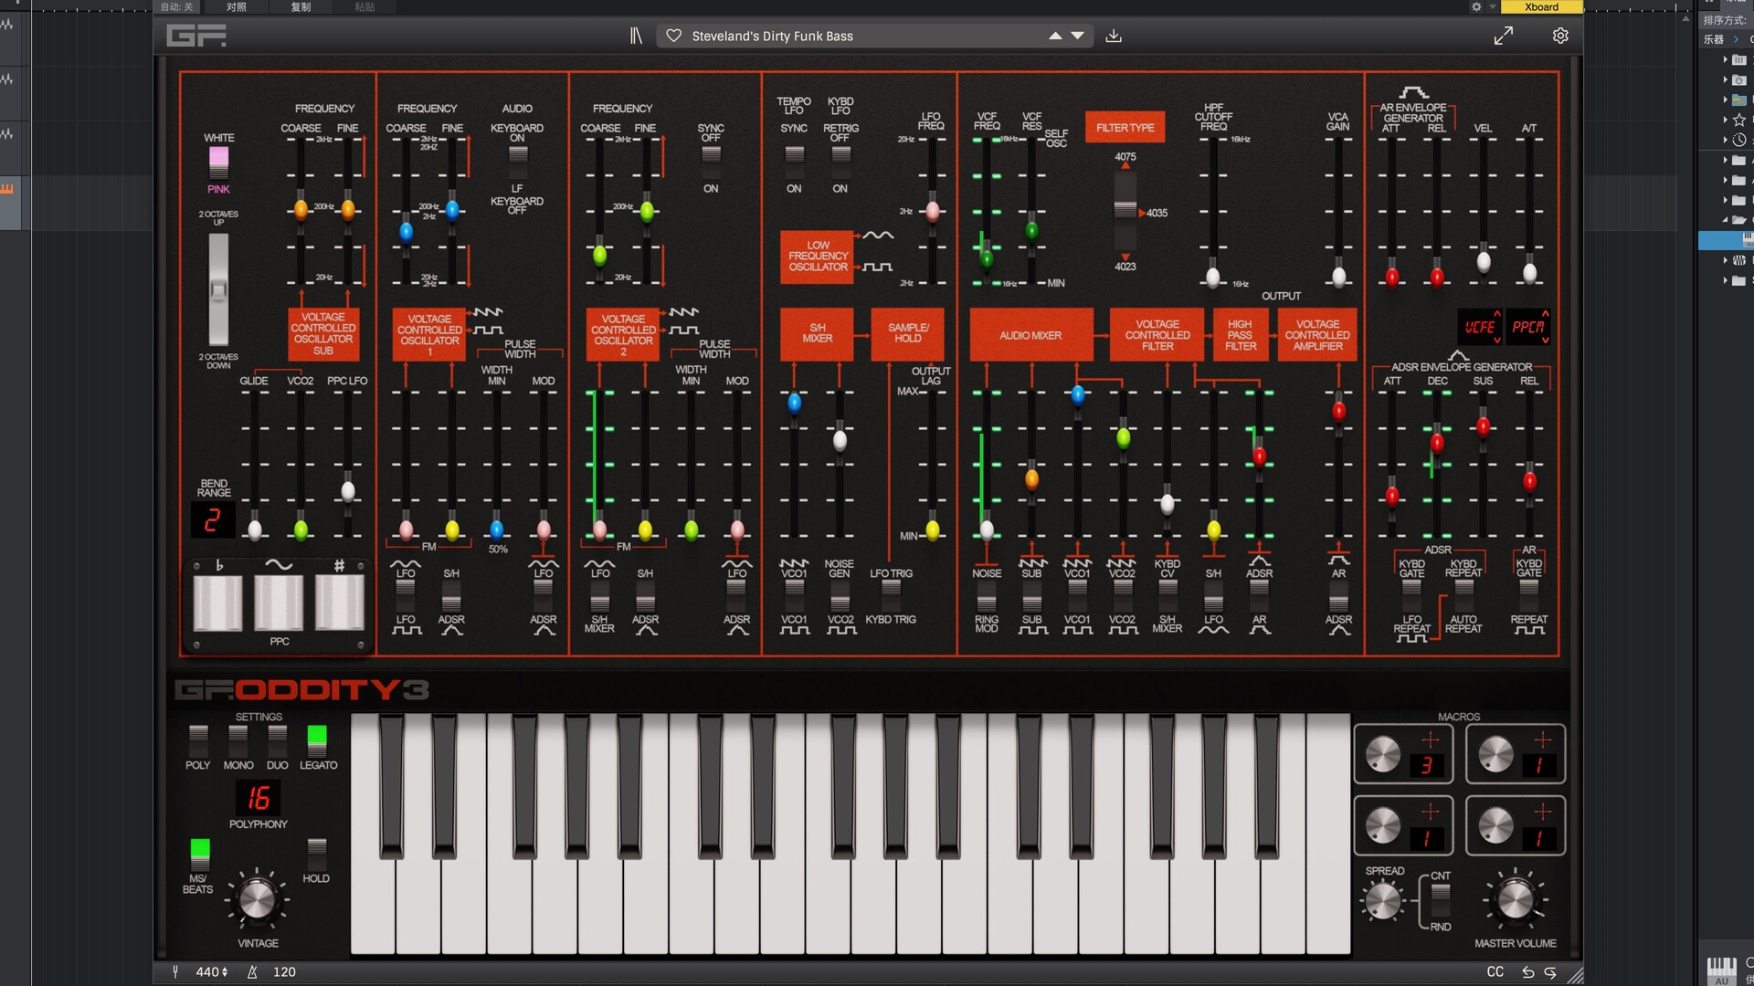Select the Xboard tab
Image resolution: width=1754 pixels, height=986 pixels.
coord(1541,6)
